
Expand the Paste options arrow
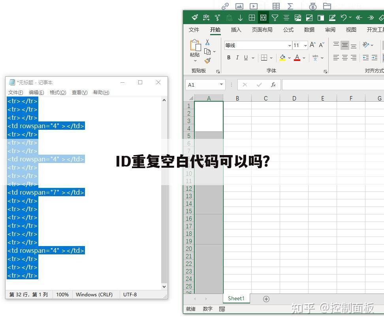click(195, 61)
